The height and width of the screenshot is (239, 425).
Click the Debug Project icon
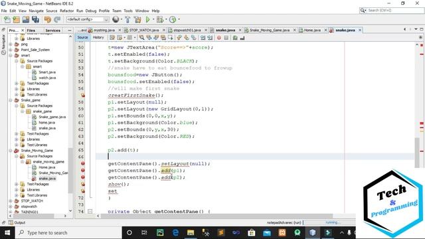coord(159,19)
